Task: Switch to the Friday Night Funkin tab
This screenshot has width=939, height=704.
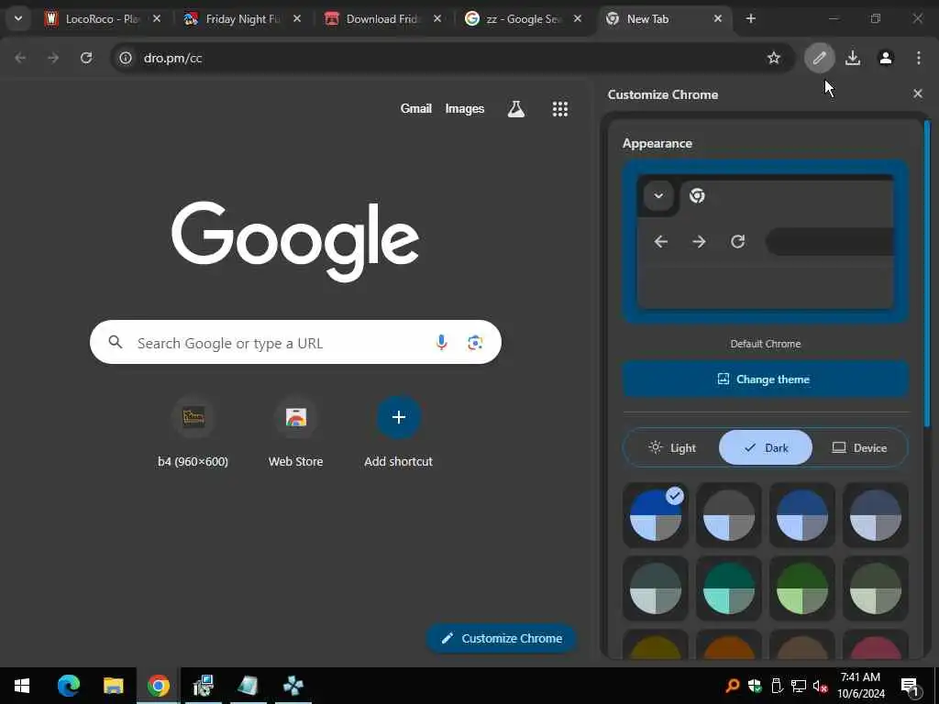Action: coord(242,19)
